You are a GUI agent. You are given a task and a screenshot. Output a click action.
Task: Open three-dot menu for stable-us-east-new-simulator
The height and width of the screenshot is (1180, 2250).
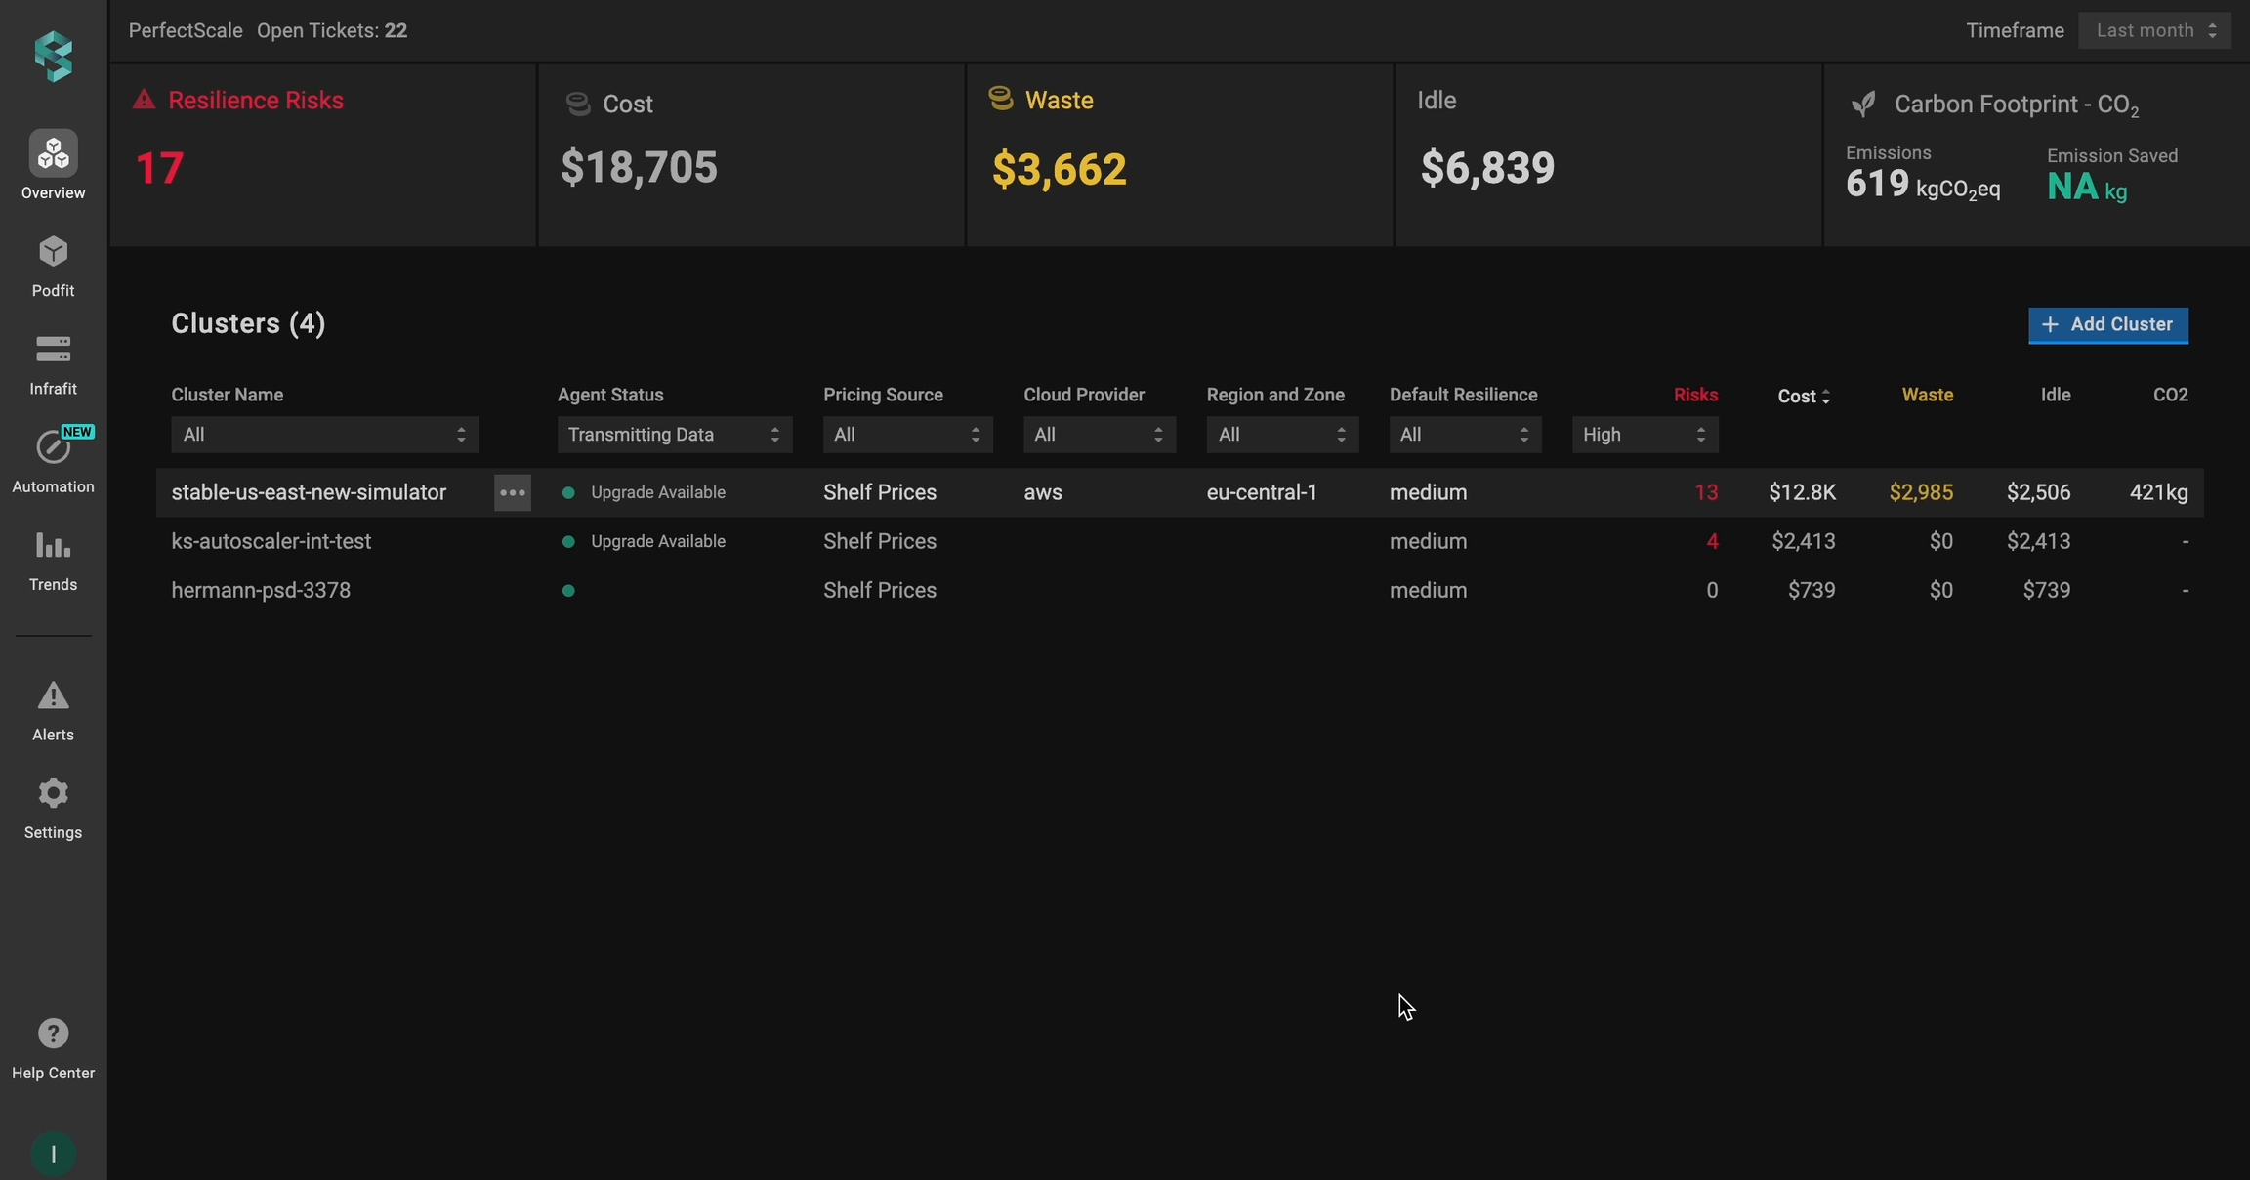pyautogui.click(x=513, y=492)
